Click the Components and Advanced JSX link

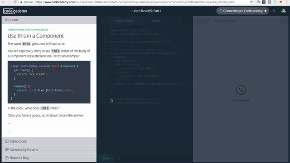pos(28,29)
